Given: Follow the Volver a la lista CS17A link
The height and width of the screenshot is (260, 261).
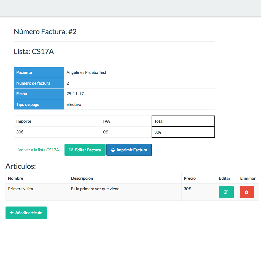Looking at the screenshot, I should pos(39,150).
